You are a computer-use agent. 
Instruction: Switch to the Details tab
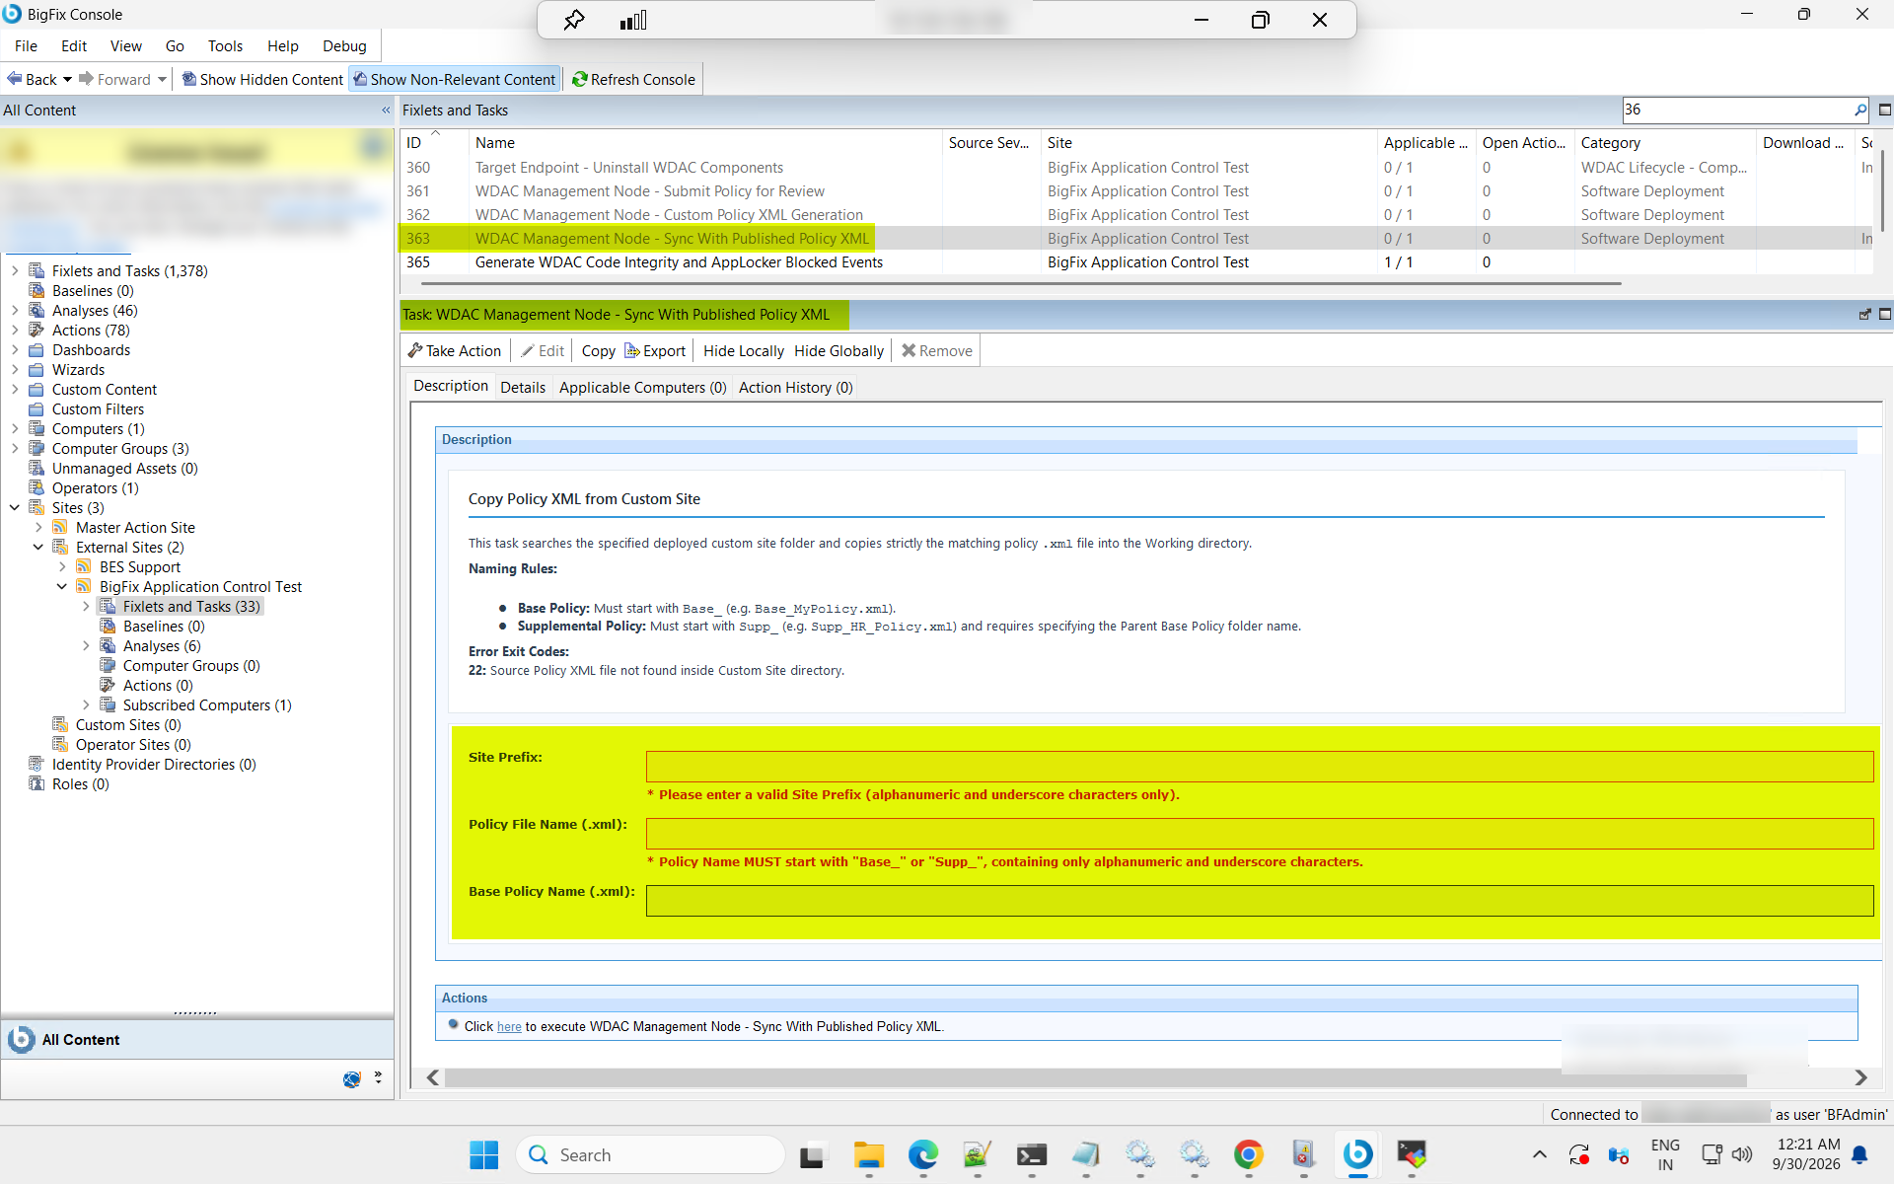click(522, 387)
